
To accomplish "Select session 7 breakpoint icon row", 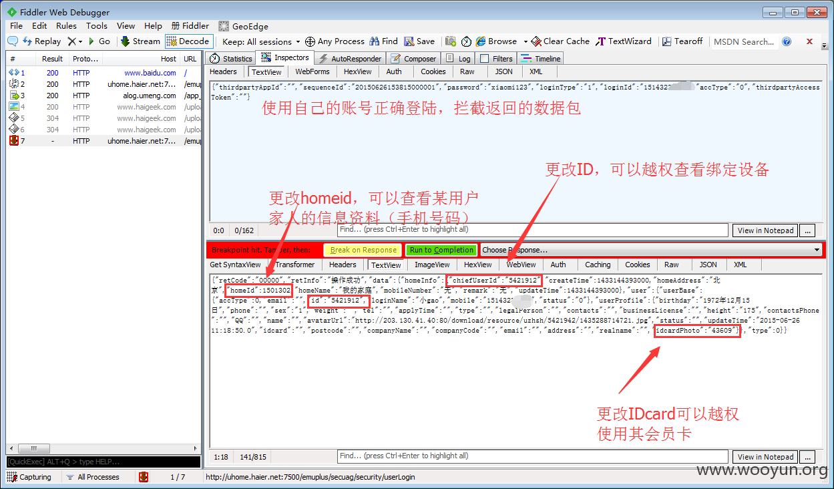I will coord(103,141).
